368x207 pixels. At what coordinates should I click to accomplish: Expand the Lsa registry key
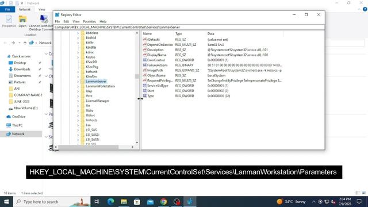[78, 125]
